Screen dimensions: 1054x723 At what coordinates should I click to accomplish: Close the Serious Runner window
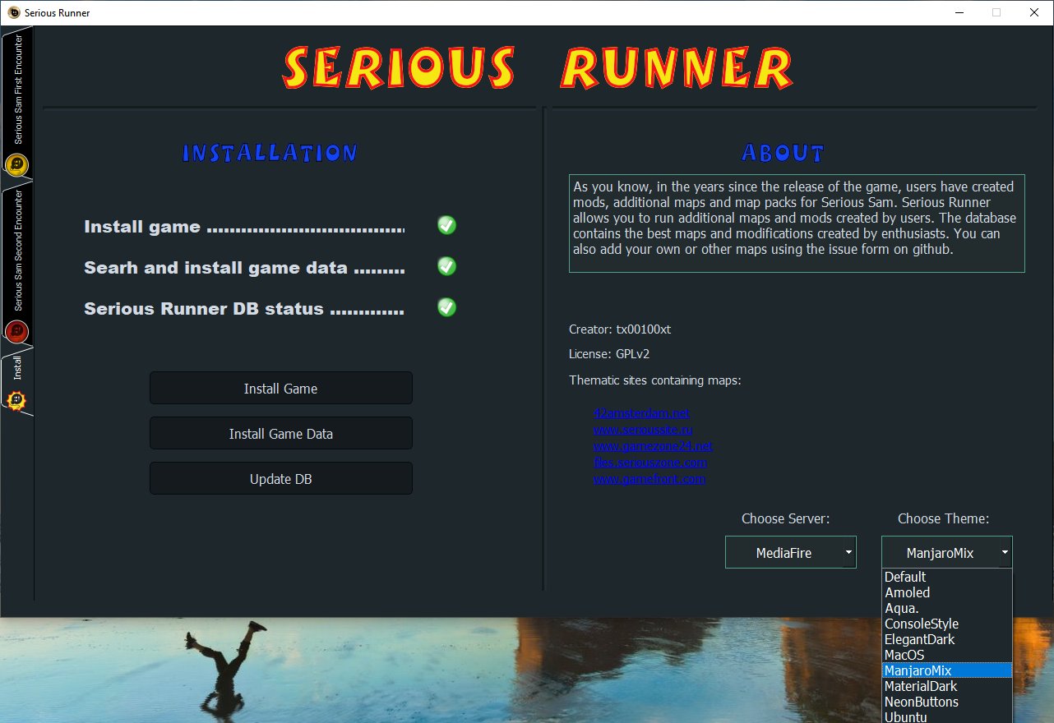(x=1034, y=12)
